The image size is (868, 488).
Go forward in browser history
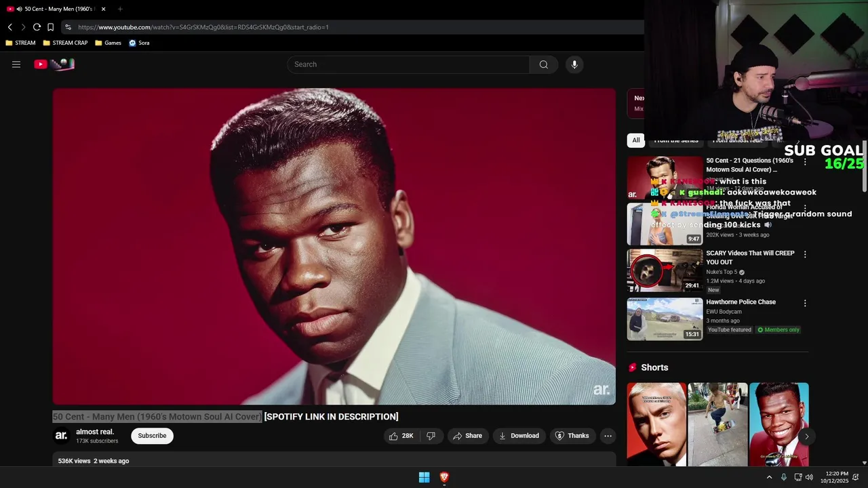click(23, 27)
